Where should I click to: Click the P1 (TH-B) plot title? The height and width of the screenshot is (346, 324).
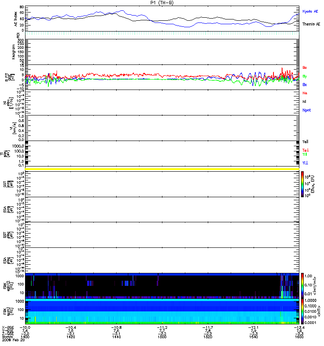click(162, 3)
